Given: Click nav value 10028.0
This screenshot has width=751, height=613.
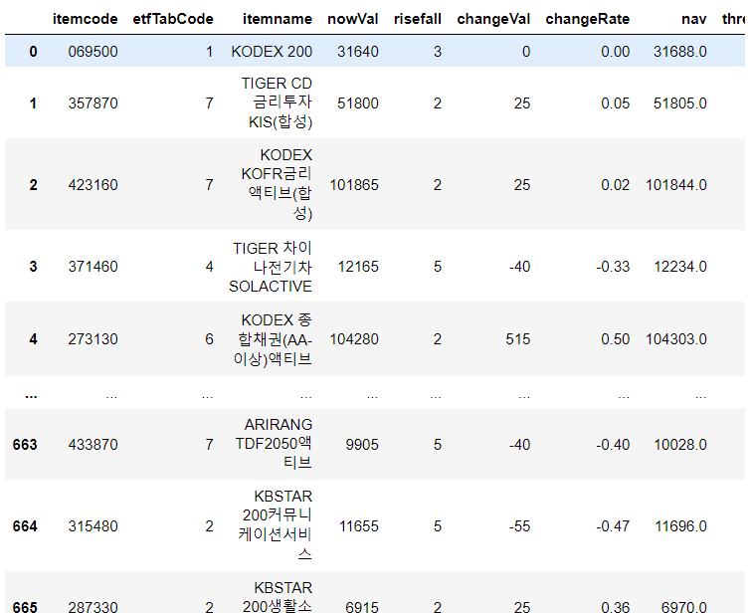Looking at the screenshot, I should (680, 444).
